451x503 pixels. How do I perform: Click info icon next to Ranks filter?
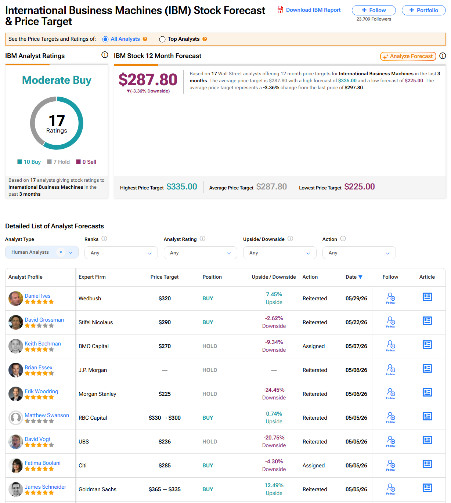104,239
